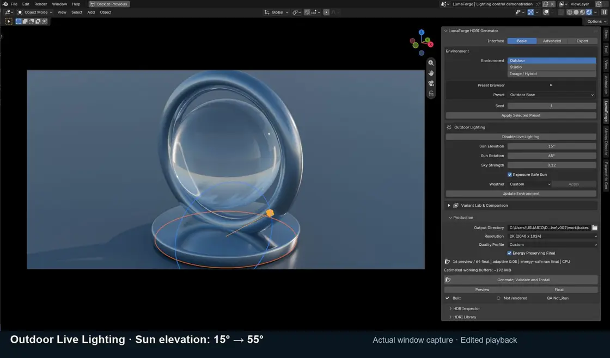Select material preview shading icon
The image size is (610, 358).
[x=582, y=12]
